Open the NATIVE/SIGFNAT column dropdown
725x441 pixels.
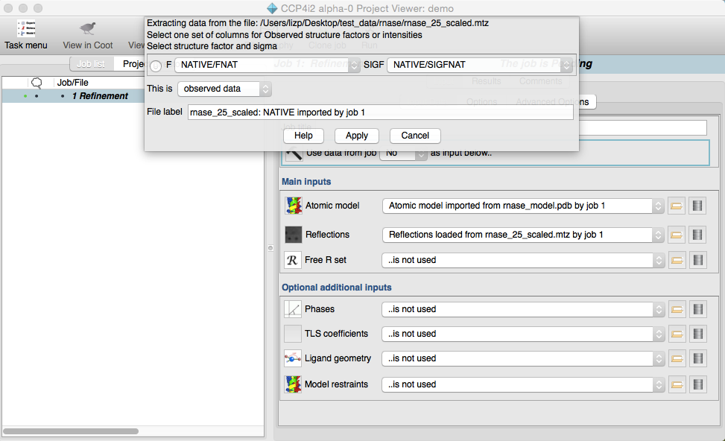pyautogui.click(x=480, y=65)
